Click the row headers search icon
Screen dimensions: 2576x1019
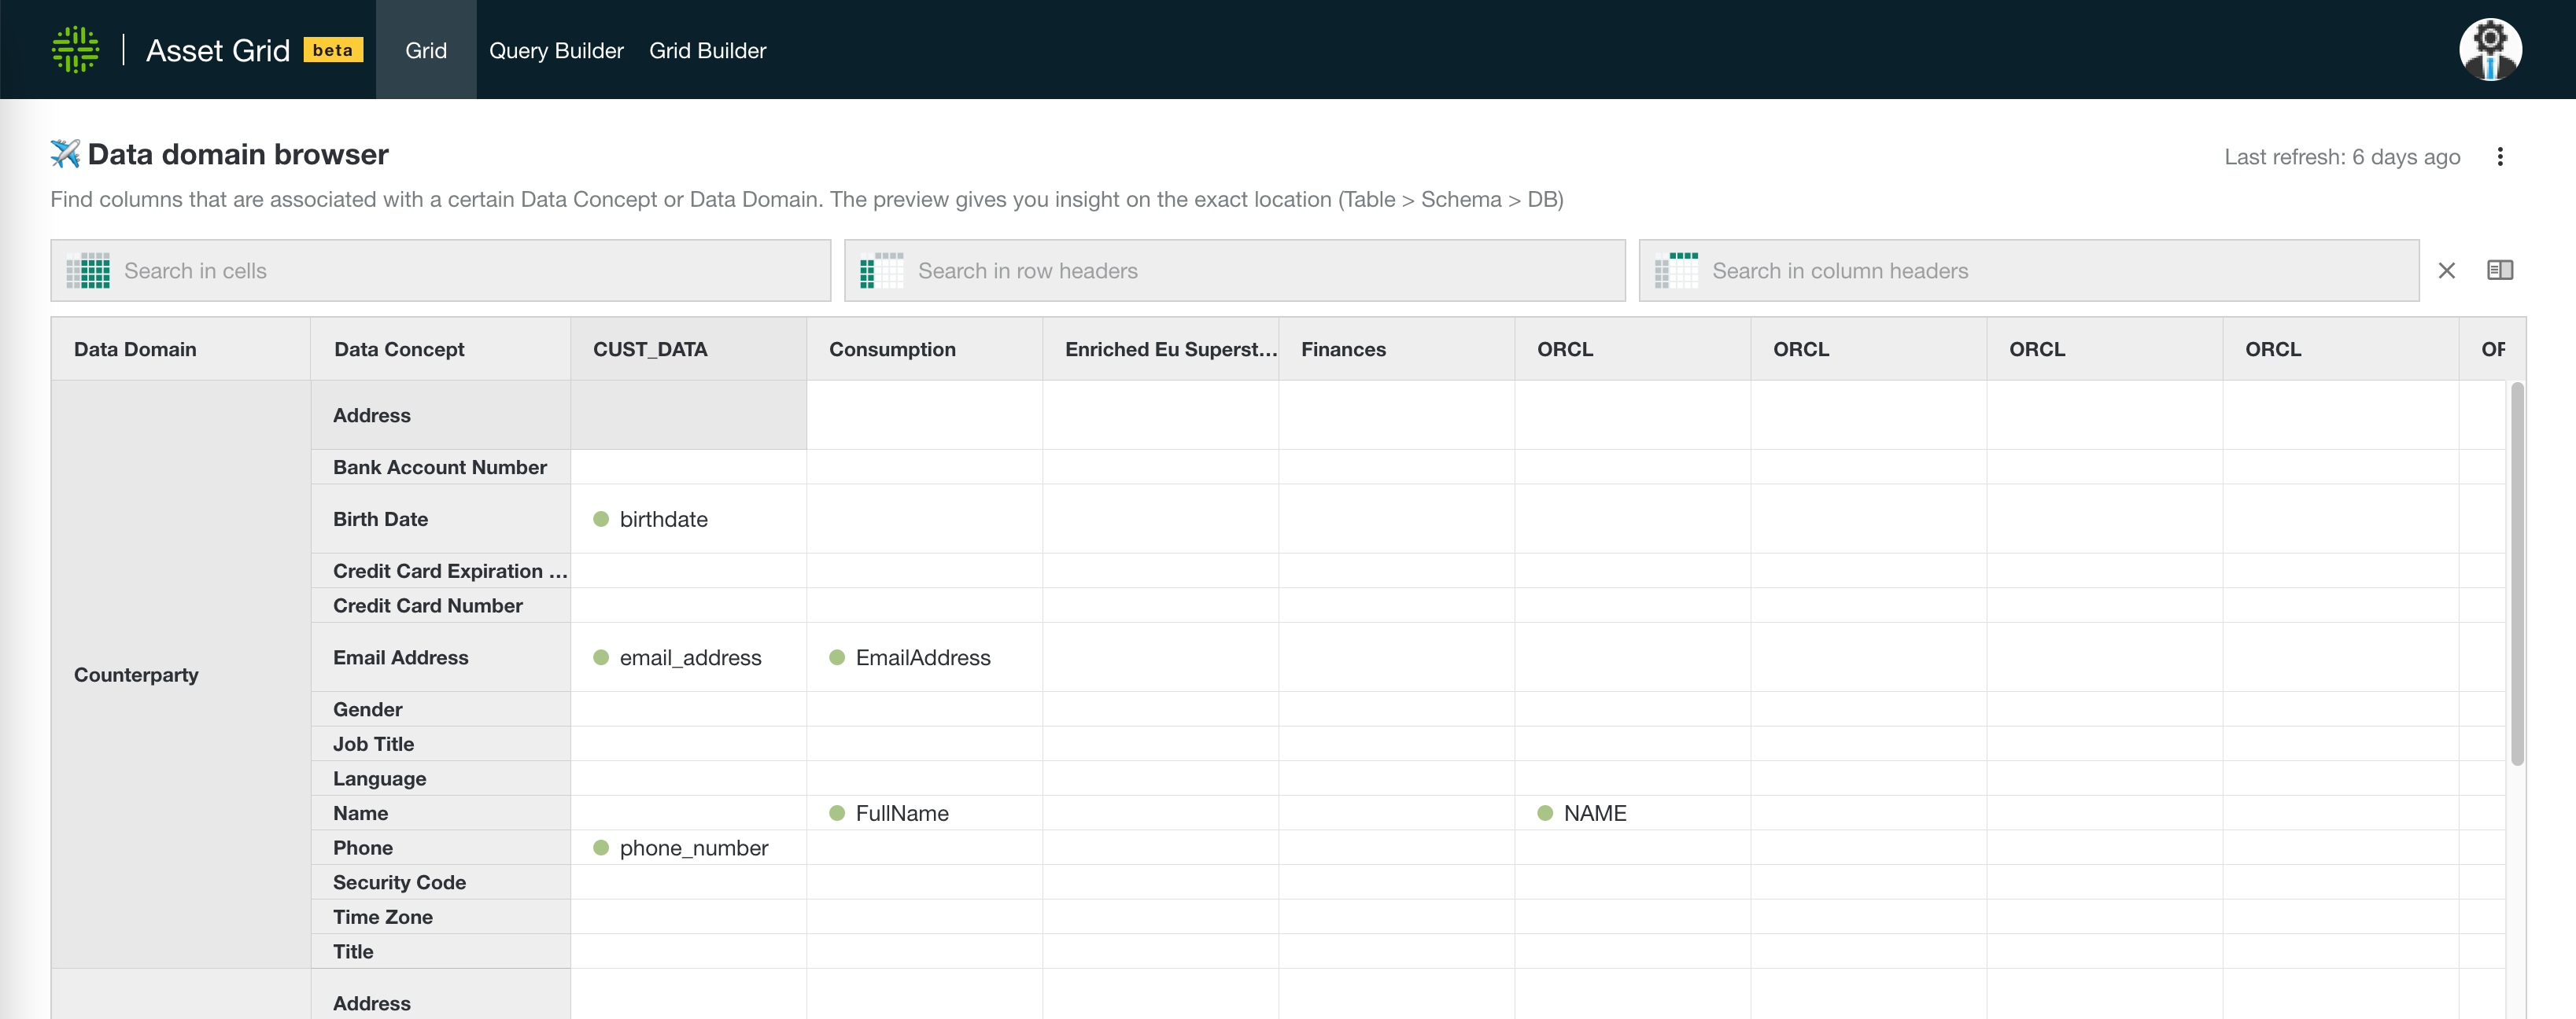pyautogui.click(x=881, y=270)
